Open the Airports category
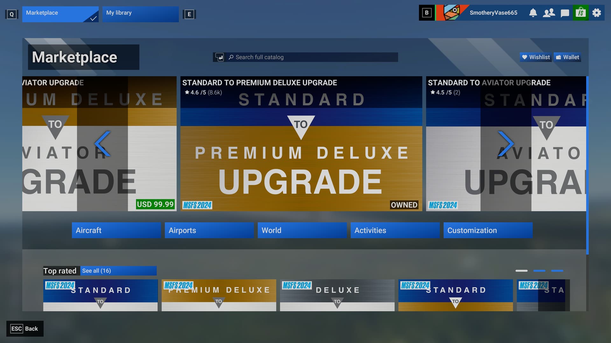Screen dimensions: 611x343 [x=209, y=230]
